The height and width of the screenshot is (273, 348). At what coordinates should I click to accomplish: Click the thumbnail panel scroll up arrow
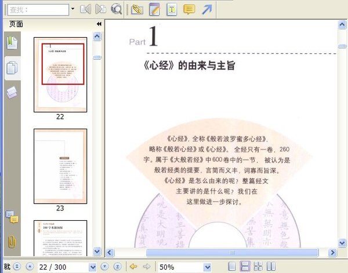tap(97, 37)
